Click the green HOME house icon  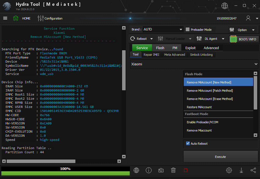point(16,18)
